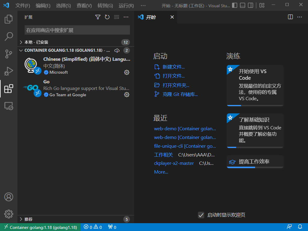The image size is (308, 231).
Task: Open manage gear for Go extension
Action: point(127,95)
